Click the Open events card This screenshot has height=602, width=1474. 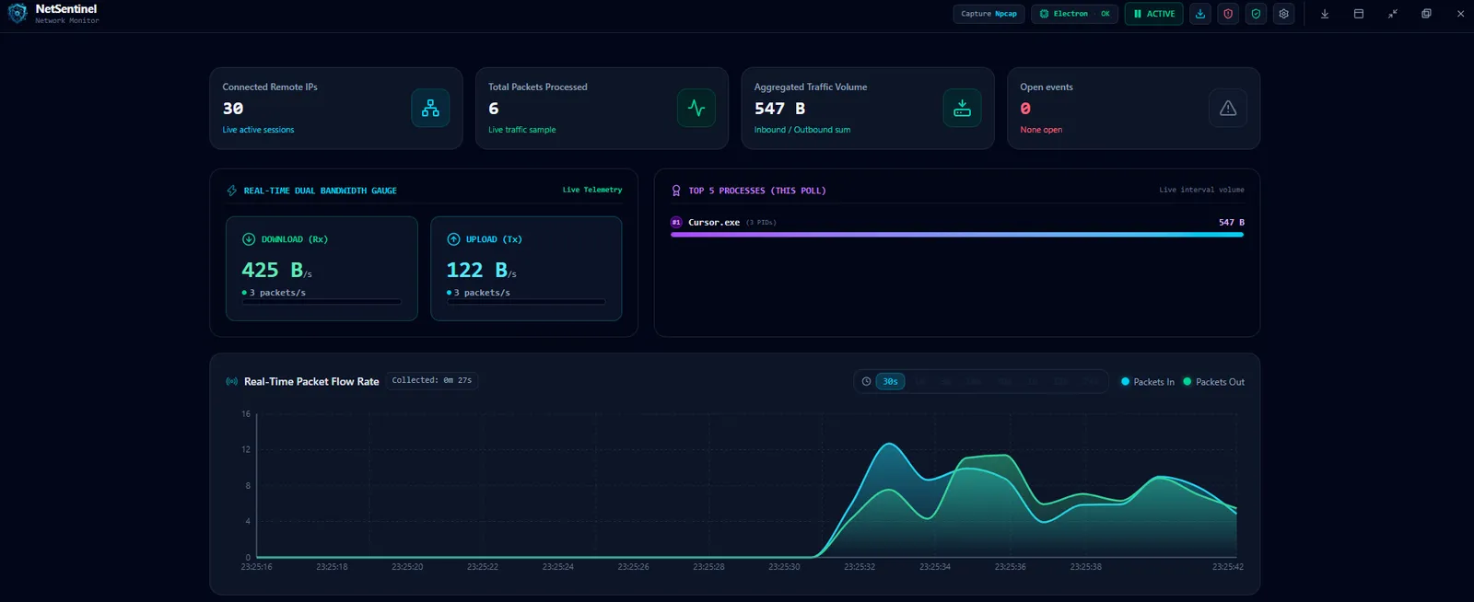(x=1133, y=108)
